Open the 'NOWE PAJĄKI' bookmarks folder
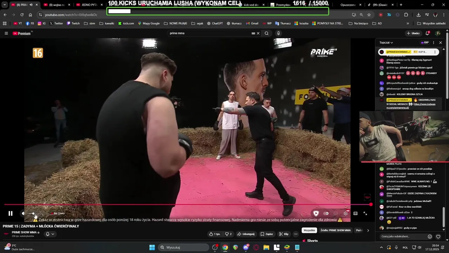Screen dimensions: 449x253 pos(175,24)
